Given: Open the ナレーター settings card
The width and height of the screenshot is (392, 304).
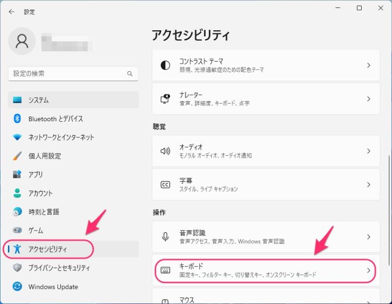Looking at the screenshot, I should tap(266, 99).
